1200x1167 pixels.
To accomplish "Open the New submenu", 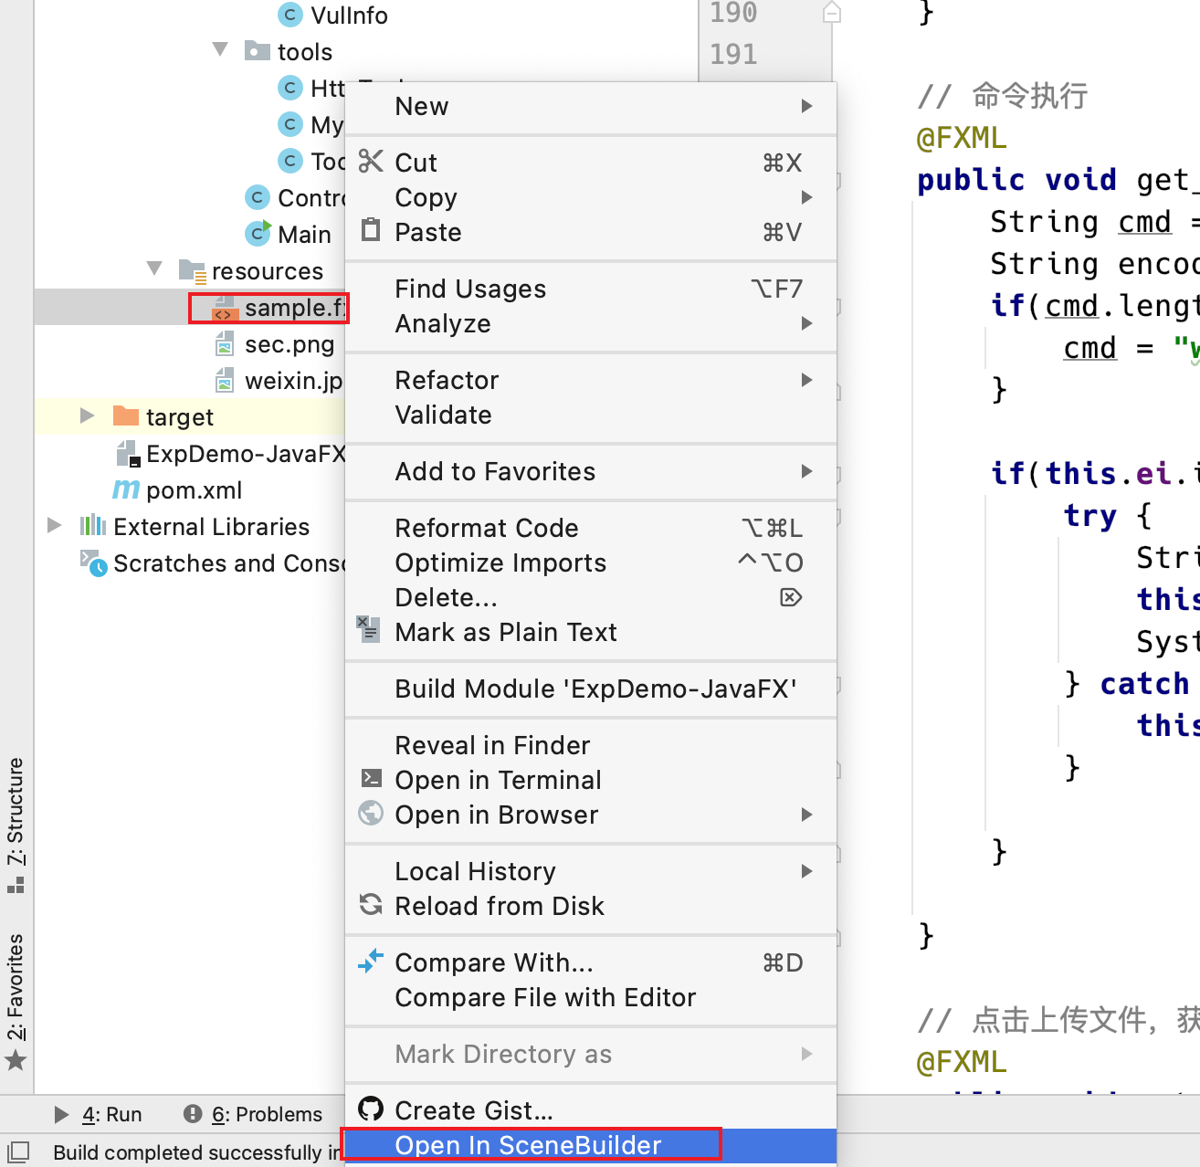I will (x=591, y=106).
